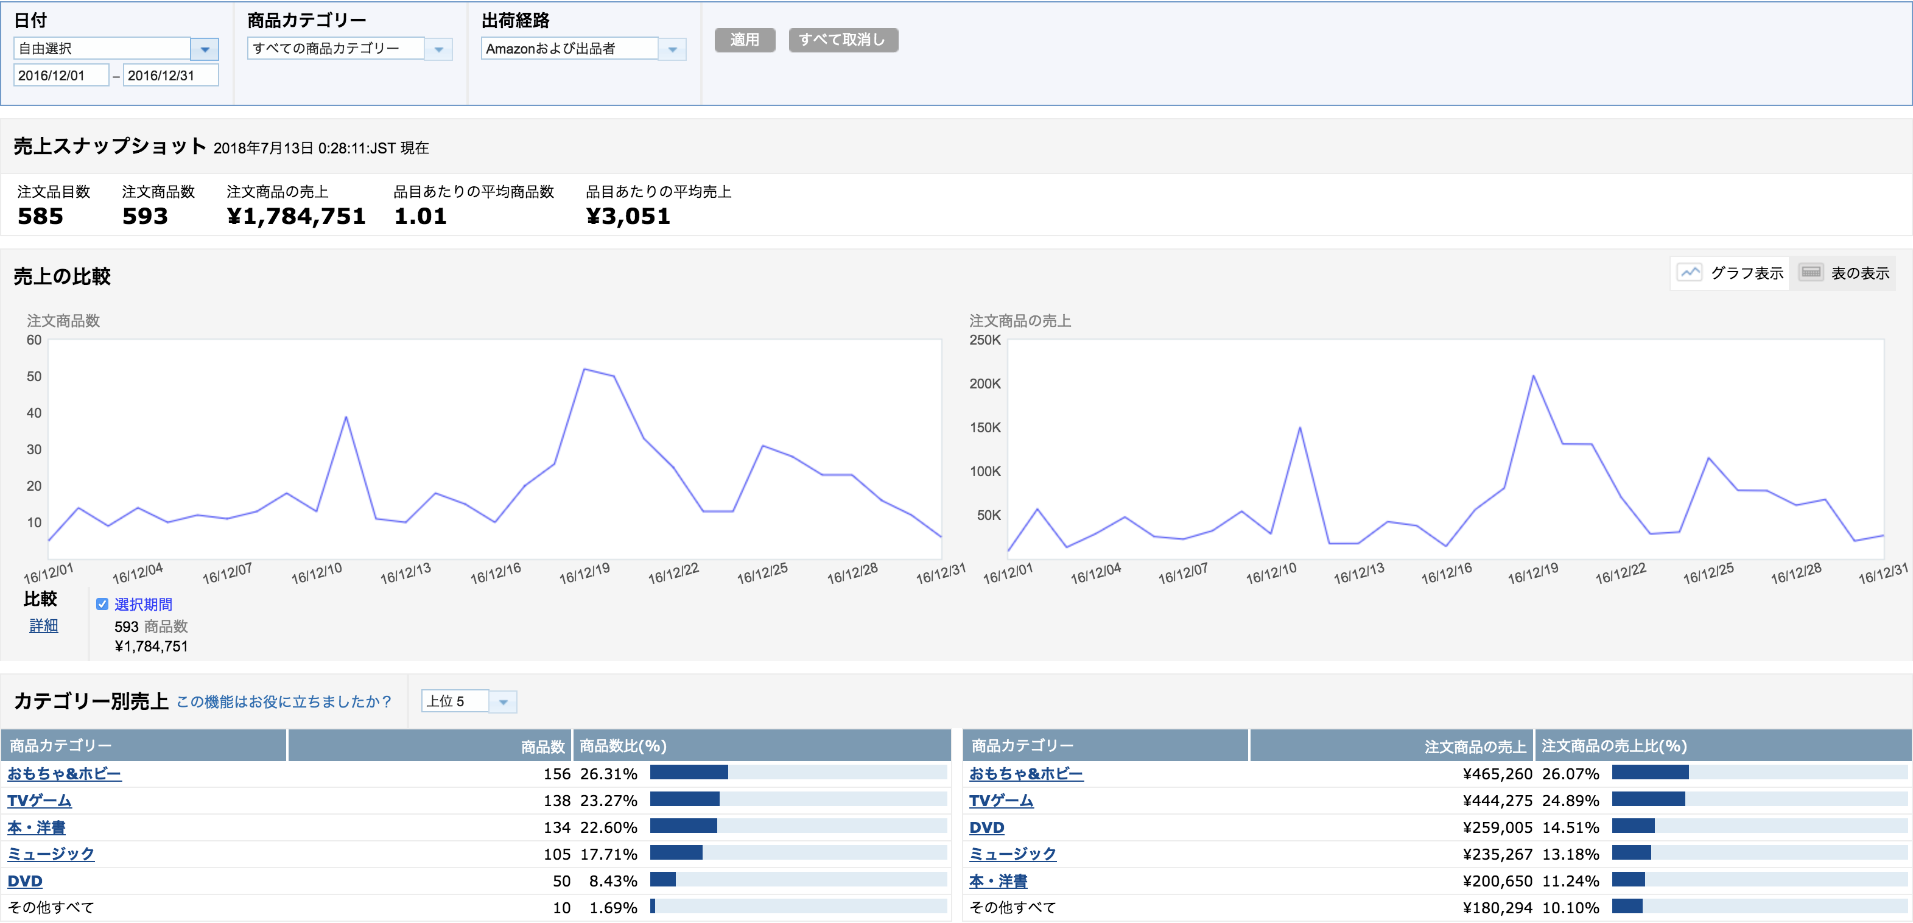
Task: Click the end date field 2016/12/31
Action: click(x=171, y=75)
